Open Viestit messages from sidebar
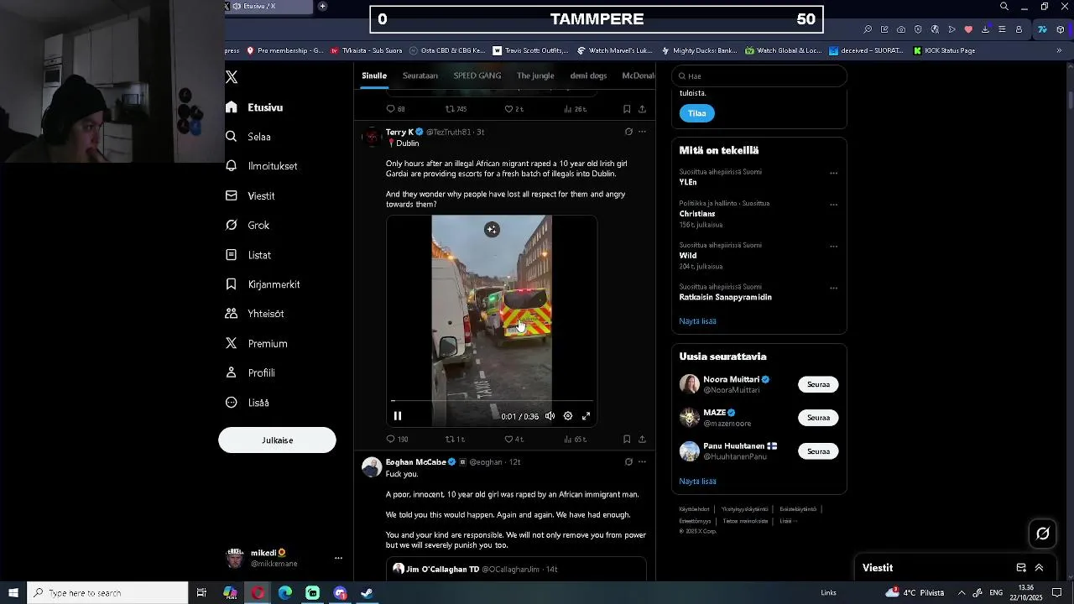This screenshot has width=1074, height=604. tap(250, 195)
